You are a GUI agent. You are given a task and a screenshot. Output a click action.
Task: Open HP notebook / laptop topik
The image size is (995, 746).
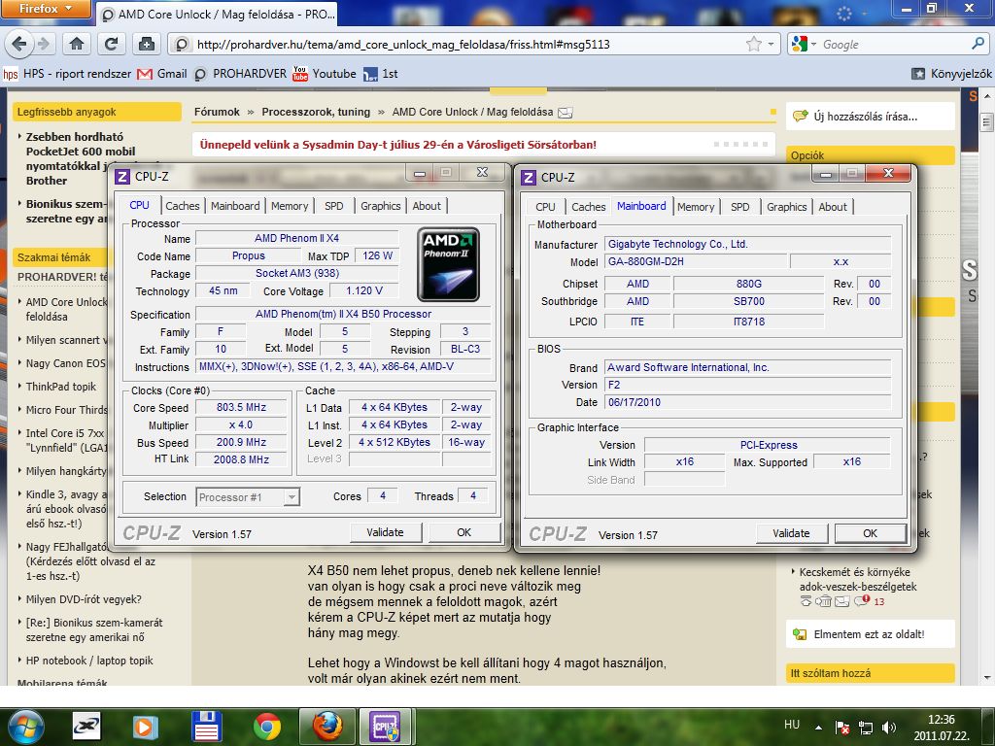(89, 661)
